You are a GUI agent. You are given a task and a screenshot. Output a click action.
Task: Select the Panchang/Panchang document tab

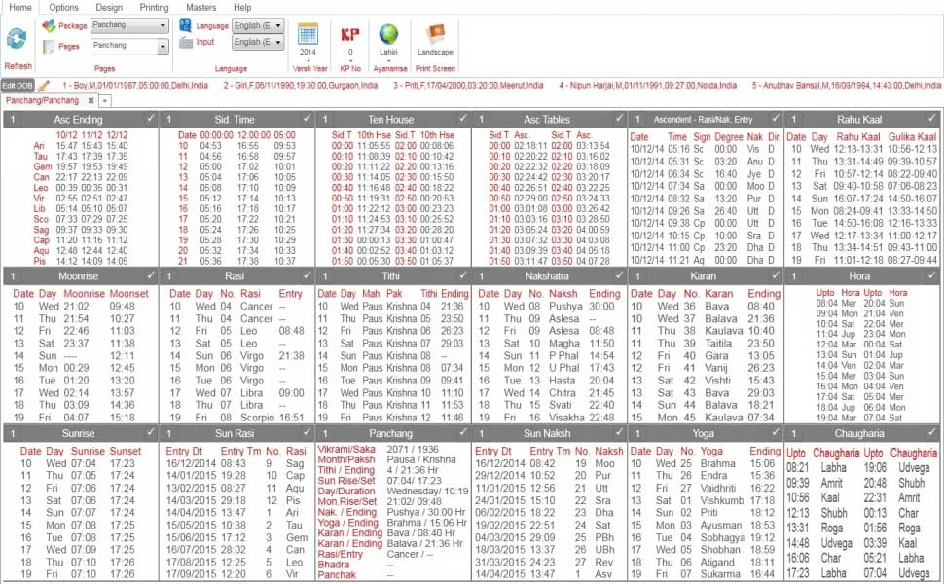(x=43, y=100)
